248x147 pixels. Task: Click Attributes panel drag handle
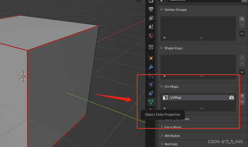coord(244,136)
